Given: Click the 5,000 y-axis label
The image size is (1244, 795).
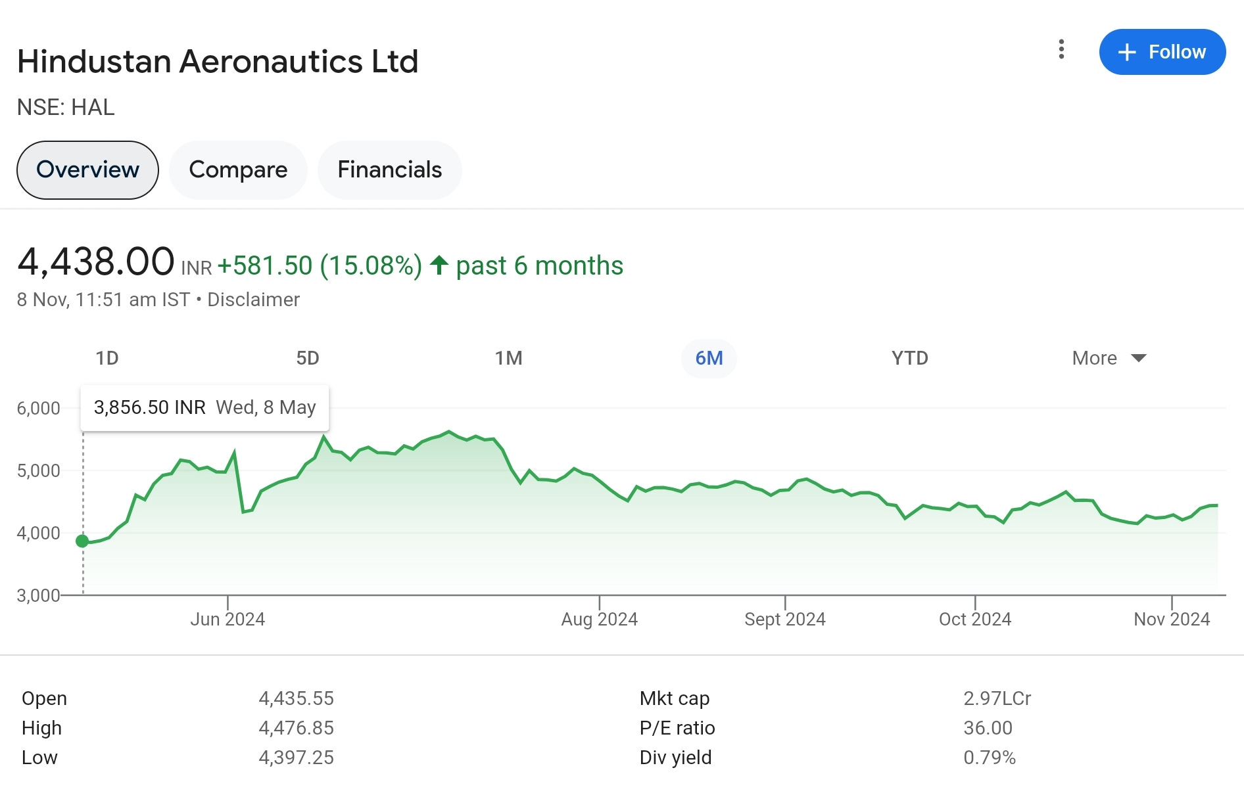Looking at the screenshot, I should click(38, 470).
